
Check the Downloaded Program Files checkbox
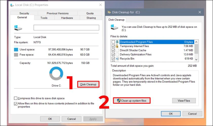(113, 42)
